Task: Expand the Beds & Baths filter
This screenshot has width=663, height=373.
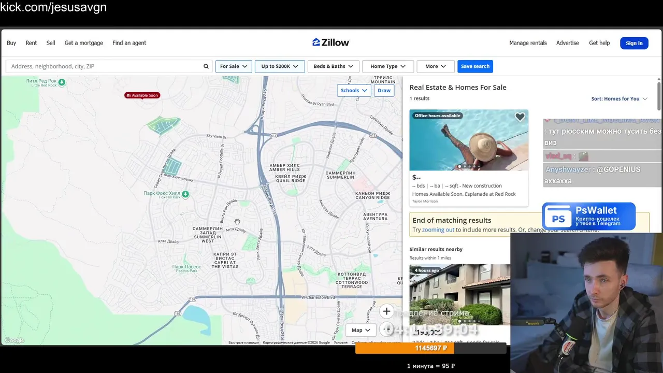Action: (x=334, y=66)
